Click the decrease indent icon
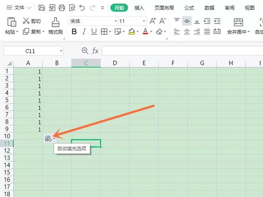The width and height of the screenshot is (263, 197). [207, 21]
